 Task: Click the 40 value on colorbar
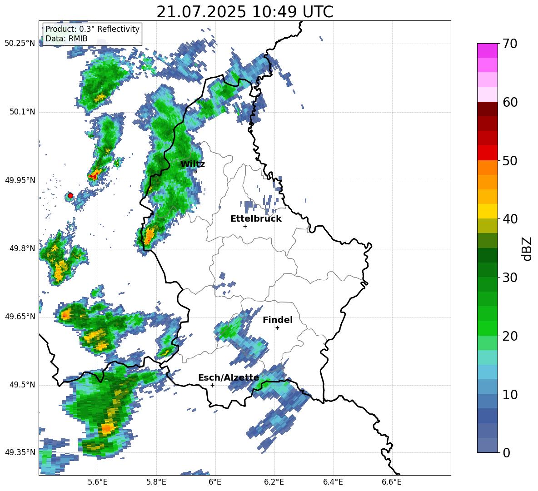tap(510, 219)
